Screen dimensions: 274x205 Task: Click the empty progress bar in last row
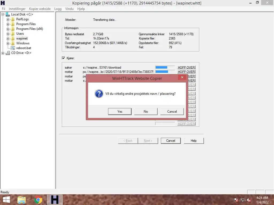[165, 124]
